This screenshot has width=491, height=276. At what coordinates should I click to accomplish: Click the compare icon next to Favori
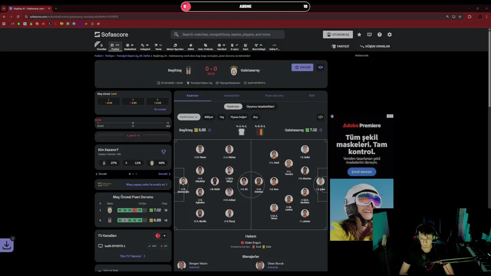click(x=320, y=67)
